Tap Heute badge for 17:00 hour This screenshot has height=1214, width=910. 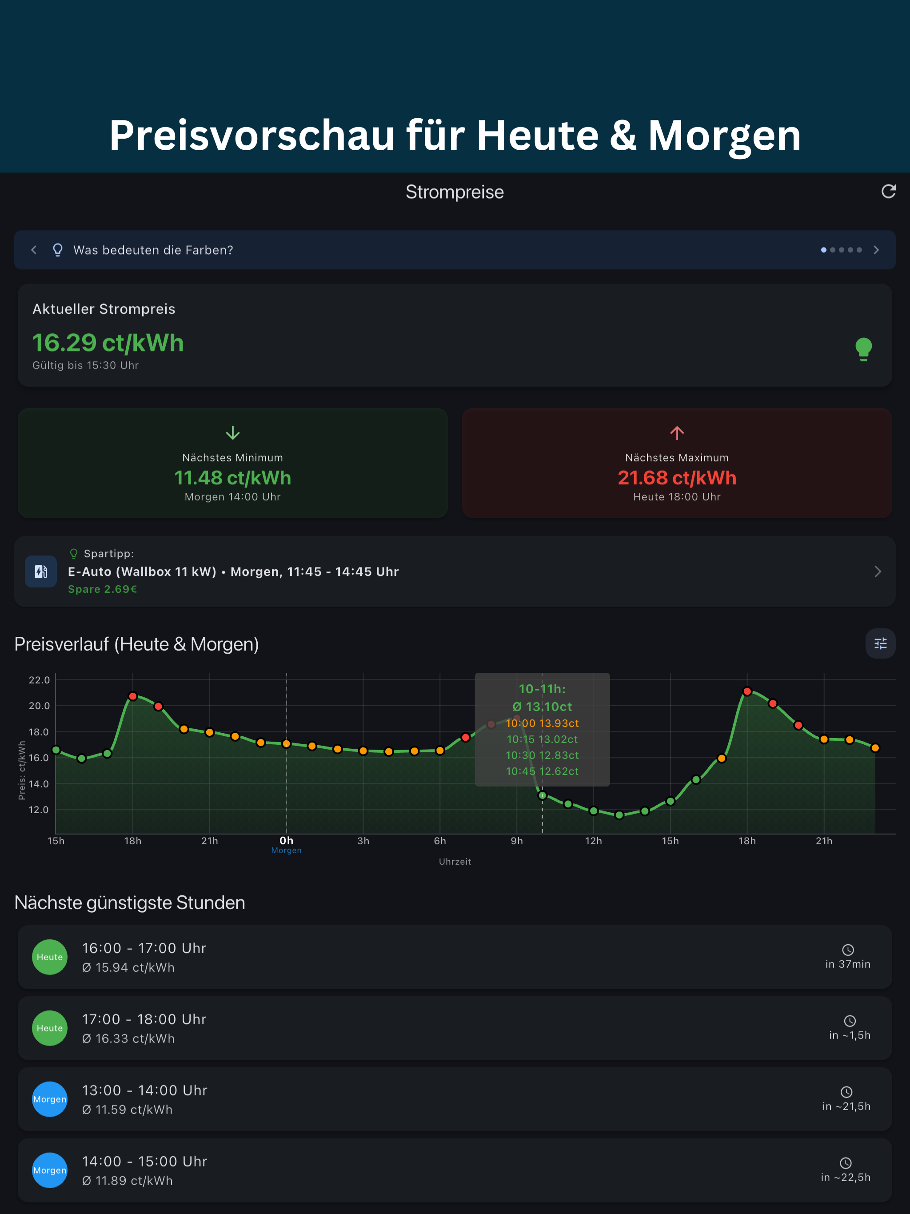pos(50,1028)
